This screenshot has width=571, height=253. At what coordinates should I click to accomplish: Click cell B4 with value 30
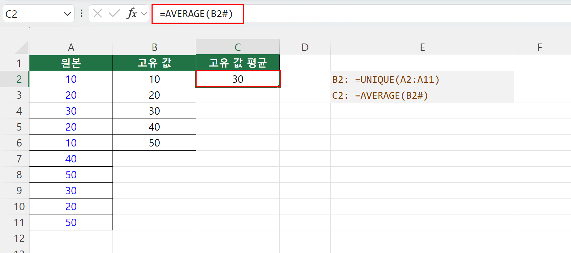tap(154, 111)
